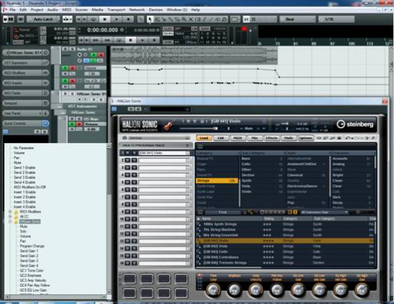This screenshot has width=394, height=304.
Task: Select the Mute X tool
Action: tap(191, 19)
